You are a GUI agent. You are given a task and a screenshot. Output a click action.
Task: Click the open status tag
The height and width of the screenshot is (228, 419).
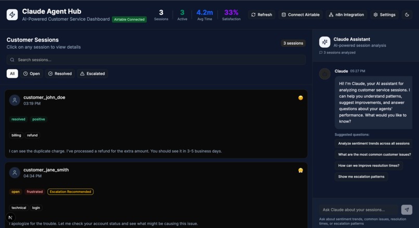coord(16,192)
